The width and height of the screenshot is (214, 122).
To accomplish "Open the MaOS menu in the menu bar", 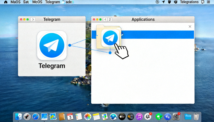I will click(16, 2).
